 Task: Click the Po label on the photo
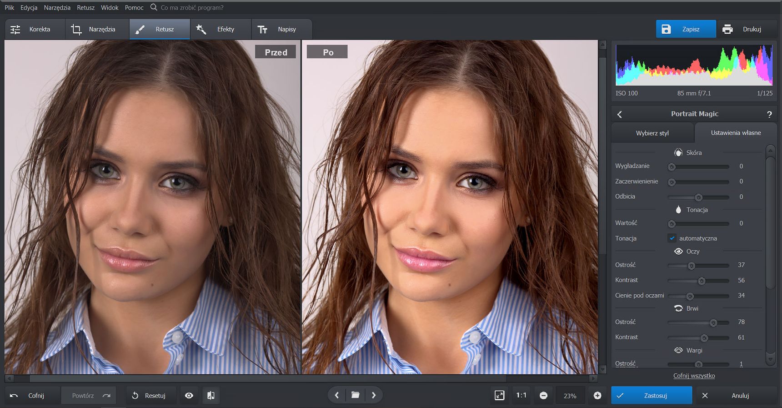pos(327,52)
